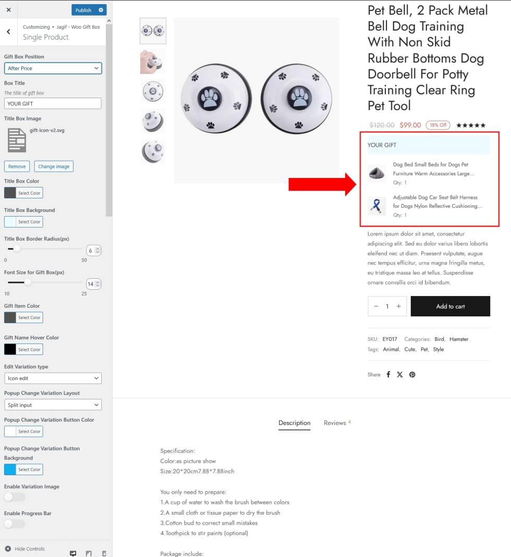Open the Edit Variation type dropdown

(x=53, y=378)
